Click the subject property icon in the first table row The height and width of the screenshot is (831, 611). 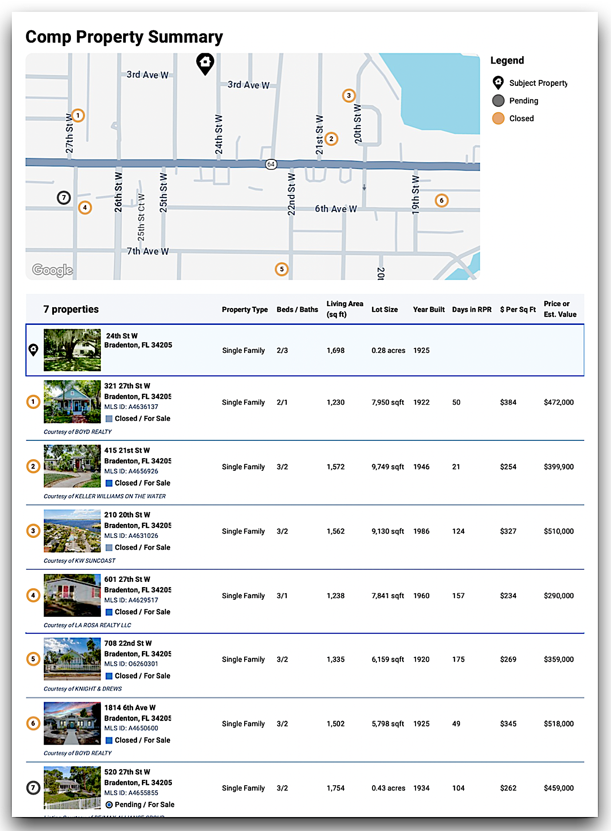(x=34, y=350)
